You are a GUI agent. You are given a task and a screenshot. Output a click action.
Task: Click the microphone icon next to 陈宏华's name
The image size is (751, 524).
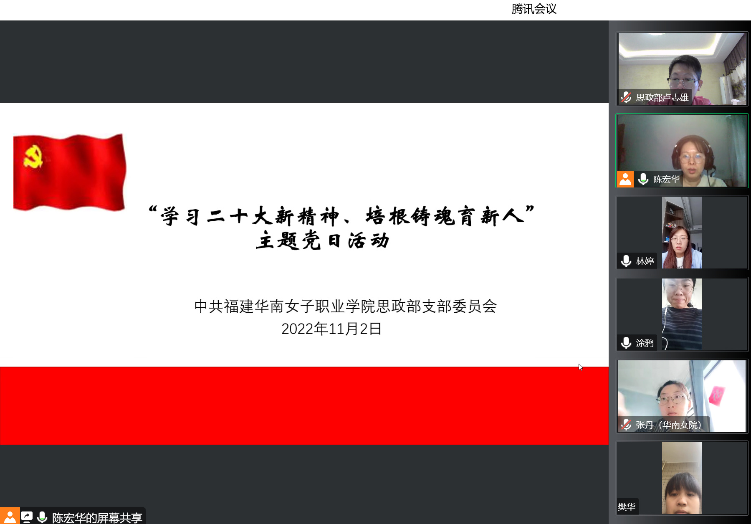[x=643, y=179]
